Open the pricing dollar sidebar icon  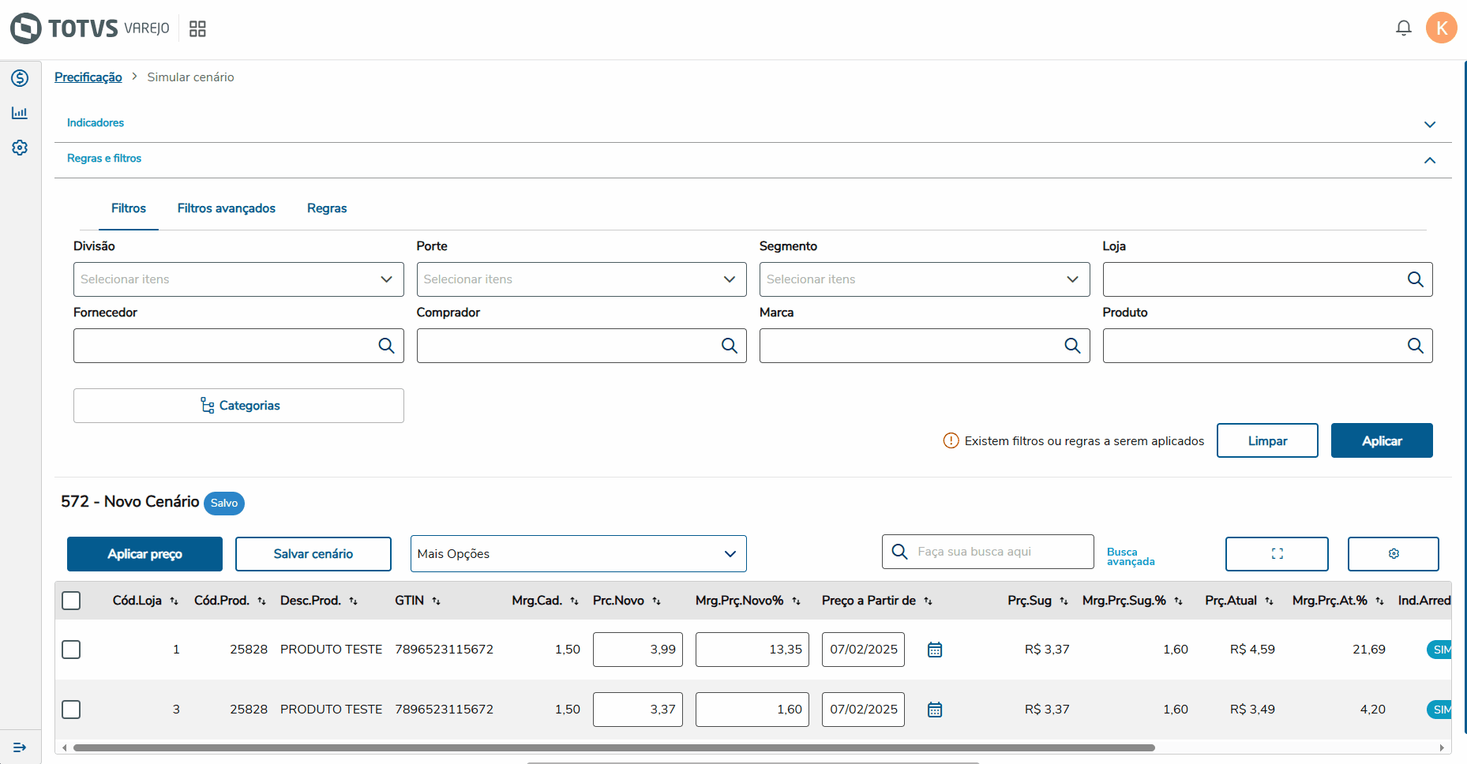(x=20, y=78)
